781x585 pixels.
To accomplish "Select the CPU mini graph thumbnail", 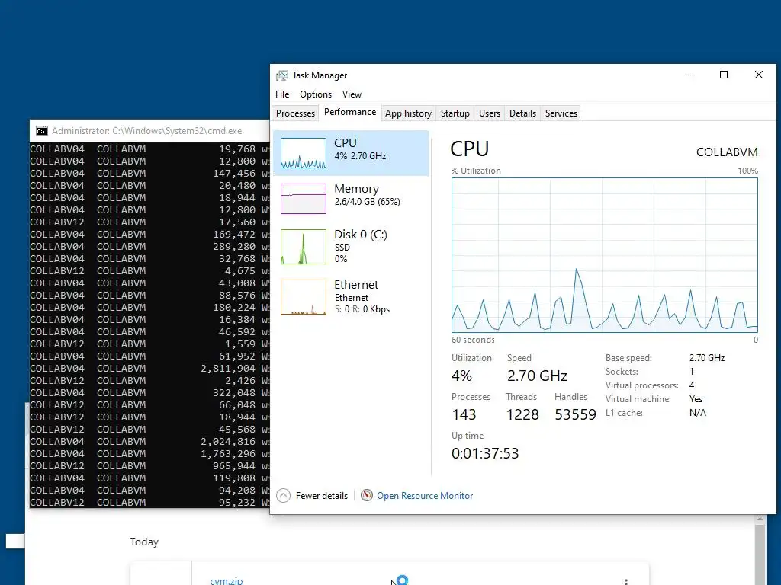I will [304, 153].
